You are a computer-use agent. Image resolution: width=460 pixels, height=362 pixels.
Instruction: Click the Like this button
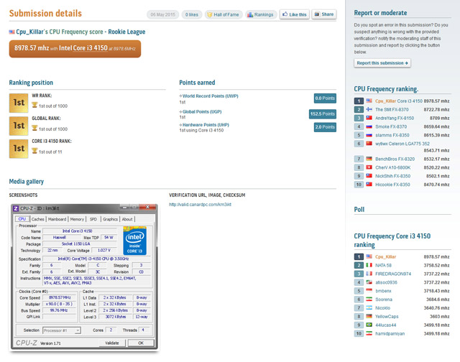tap(295, 14)
